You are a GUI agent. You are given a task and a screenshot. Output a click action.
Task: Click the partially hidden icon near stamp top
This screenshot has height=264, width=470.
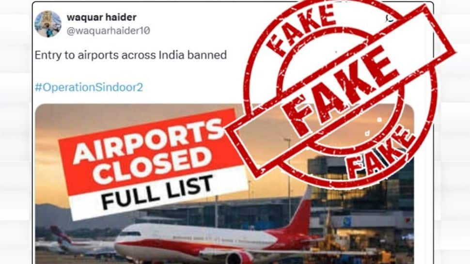pos(390,18)
